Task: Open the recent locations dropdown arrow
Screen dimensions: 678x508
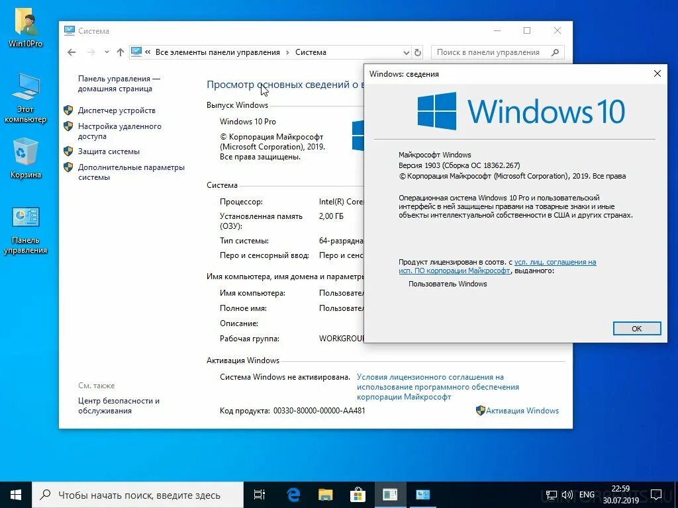Action: (107, 52)
